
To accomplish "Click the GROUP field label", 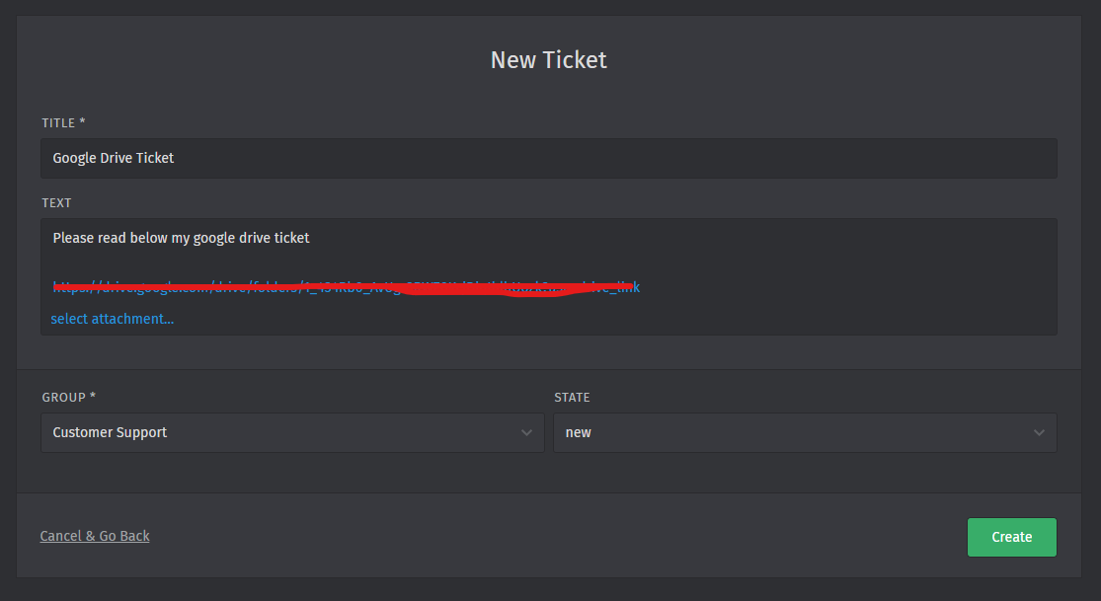I will point(68,397).
